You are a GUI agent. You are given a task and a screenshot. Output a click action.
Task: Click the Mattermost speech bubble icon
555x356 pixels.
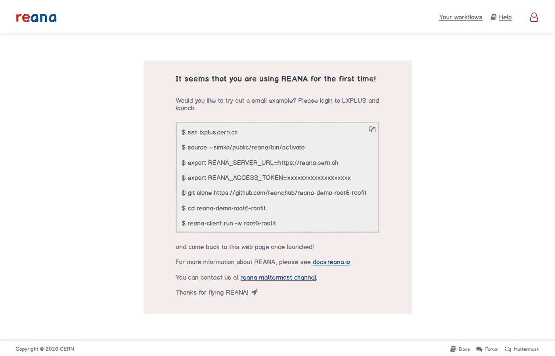pyautogui.click(x=507, y=349)
